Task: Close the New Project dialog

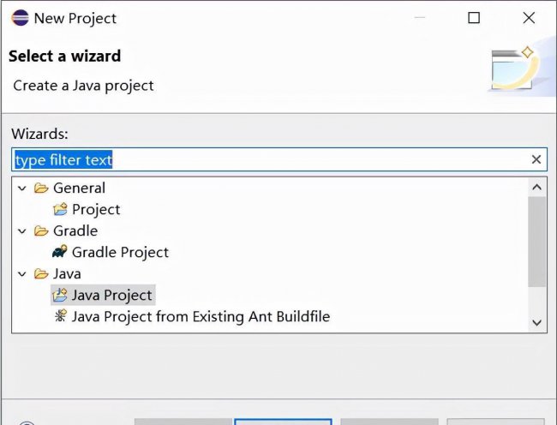Action: pyautogui.click(x=529, y=18)
